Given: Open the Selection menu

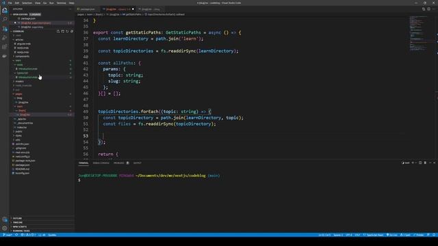Looking at the screenshot, I should coord(27,3).
